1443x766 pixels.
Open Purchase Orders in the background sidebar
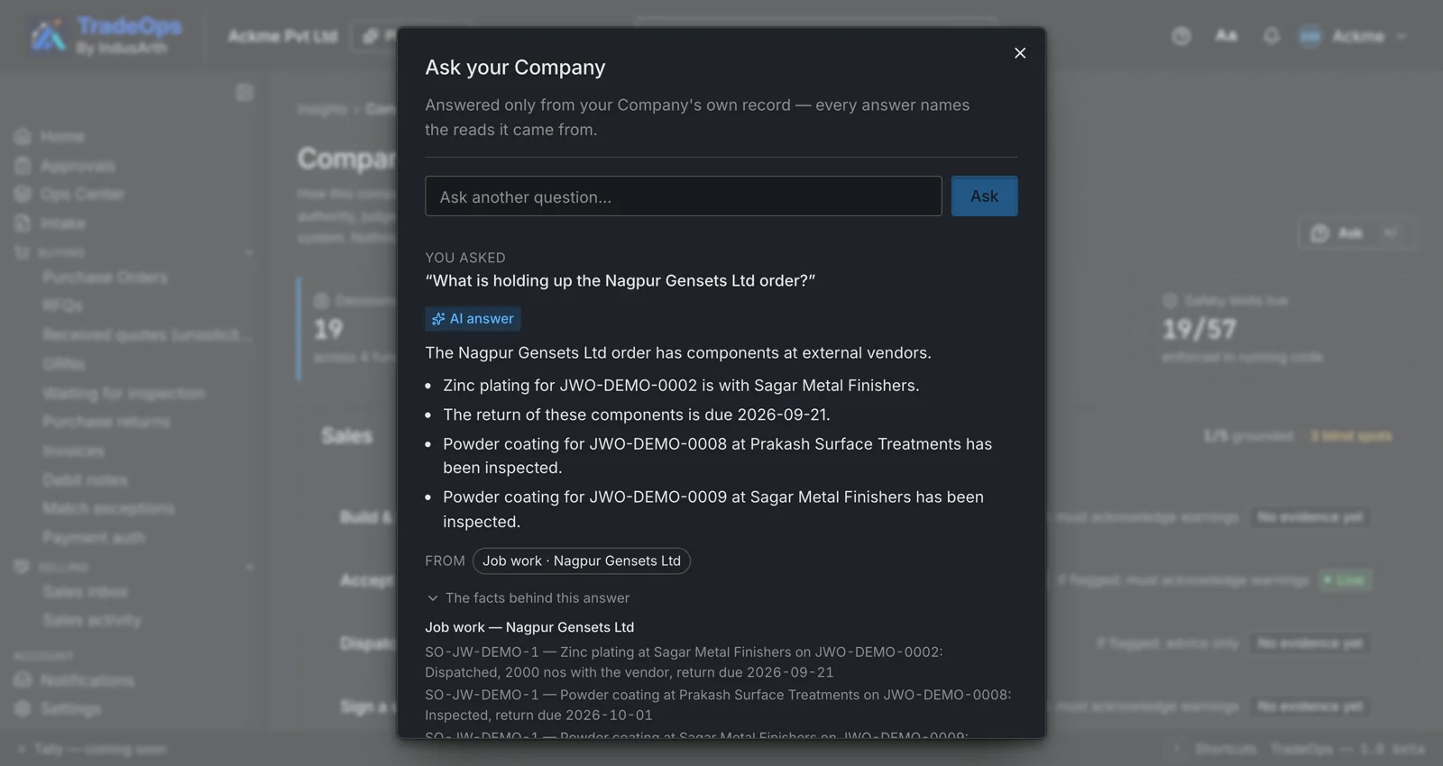(105, 278)
